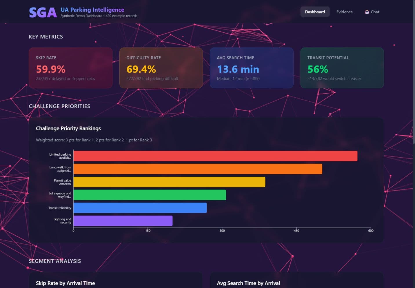Image resolution: width=415 pixels, height=288 pixels.
Task: Click the green Lot signage bar
Action: 150,195
